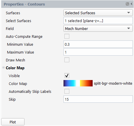Click the Color Map section heading

(15, 68)
